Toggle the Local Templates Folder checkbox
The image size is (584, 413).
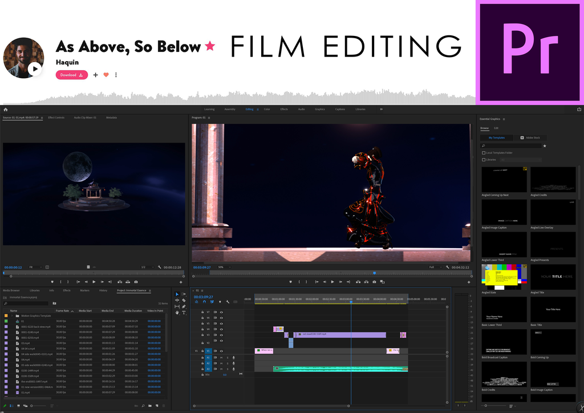pos(484,153)
